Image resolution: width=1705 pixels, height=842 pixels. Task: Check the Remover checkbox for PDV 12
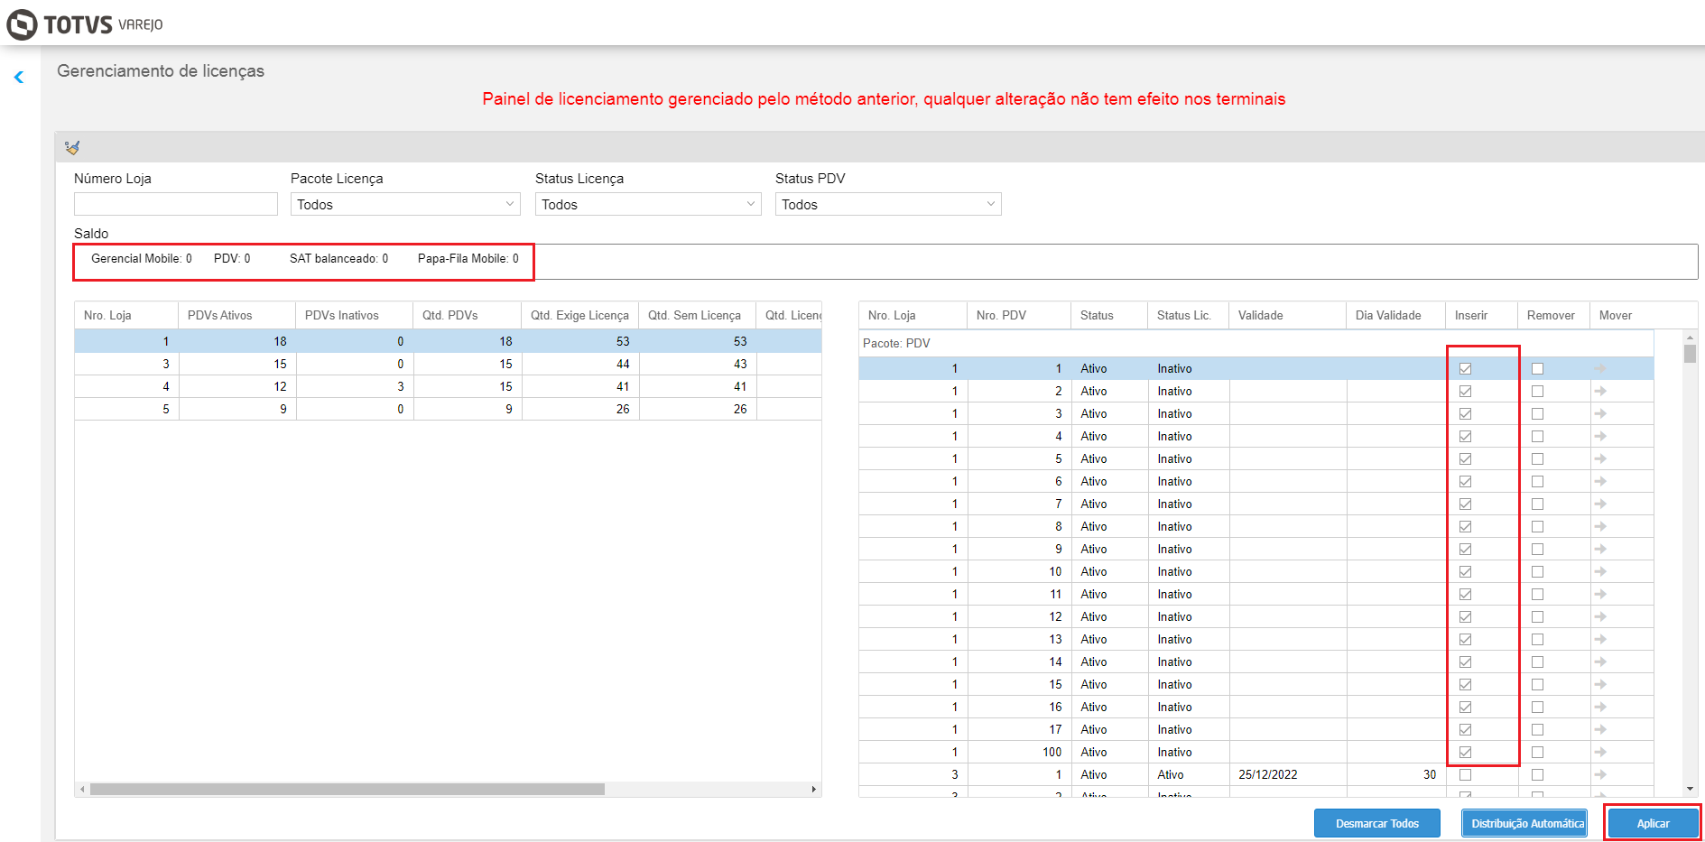[1537, 616]
